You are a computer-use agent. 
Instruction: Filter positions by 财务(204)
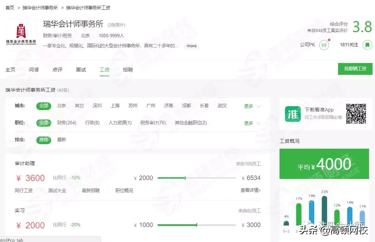pos(66,123)
